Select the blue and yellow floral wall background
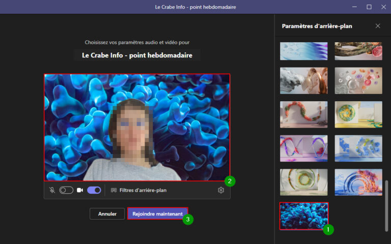The width and height of the screenshot is (391, 244). pos(358,148)
